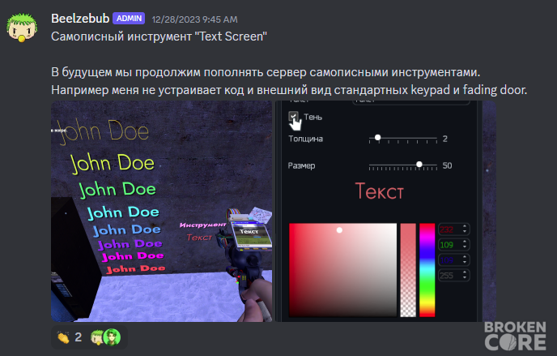Open Beelzebub's green-haired avatar

point(22,28)
